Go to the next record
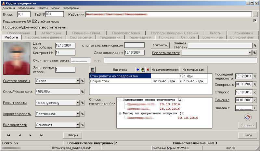The width and height of the screenshot is (260, 151). tap(31, 135)
